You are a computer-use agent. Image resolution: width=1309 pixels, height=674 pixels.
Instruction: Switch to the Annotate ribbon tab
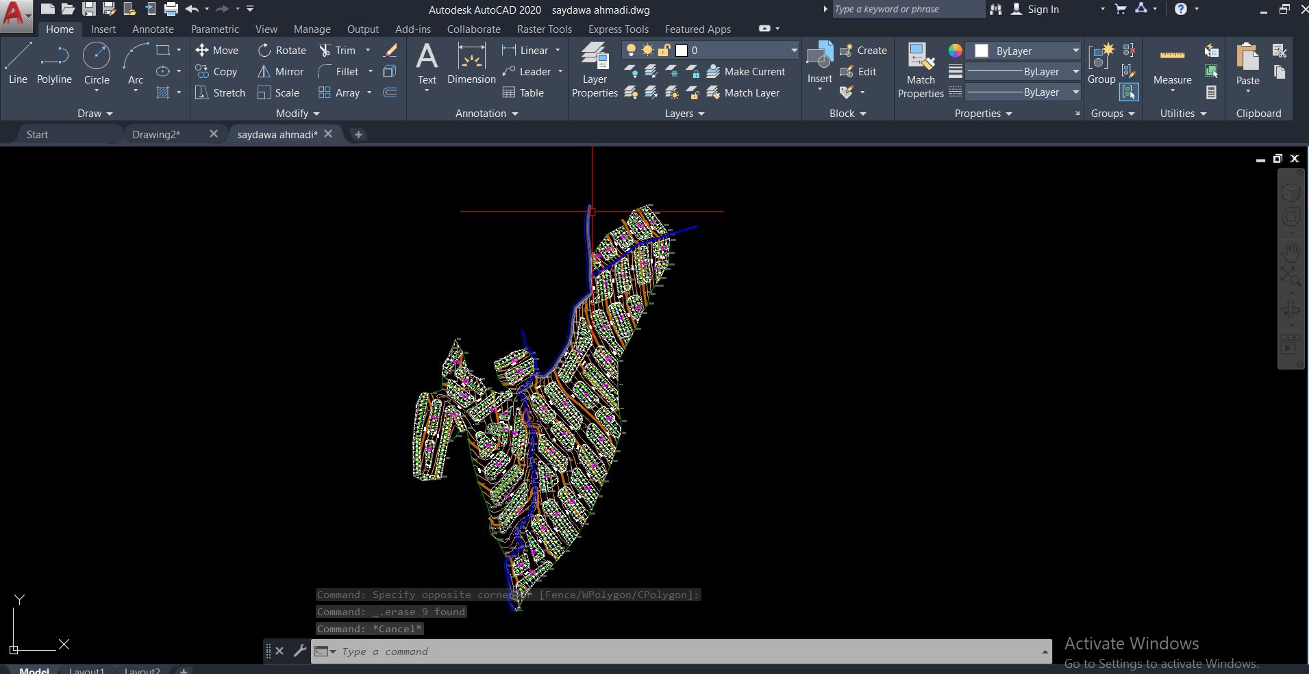(x=152, y=29)
